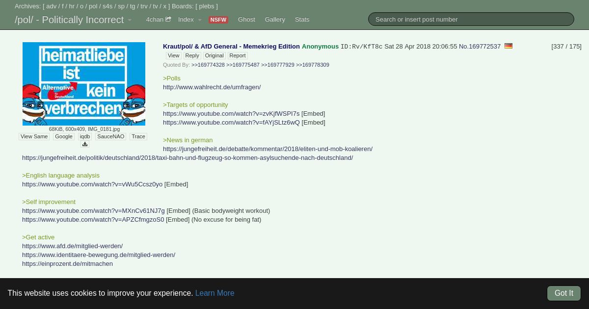Click the Original button
The width and height of the screenshot is (589, 309).
pyautogui.click(x=214, y=55)
